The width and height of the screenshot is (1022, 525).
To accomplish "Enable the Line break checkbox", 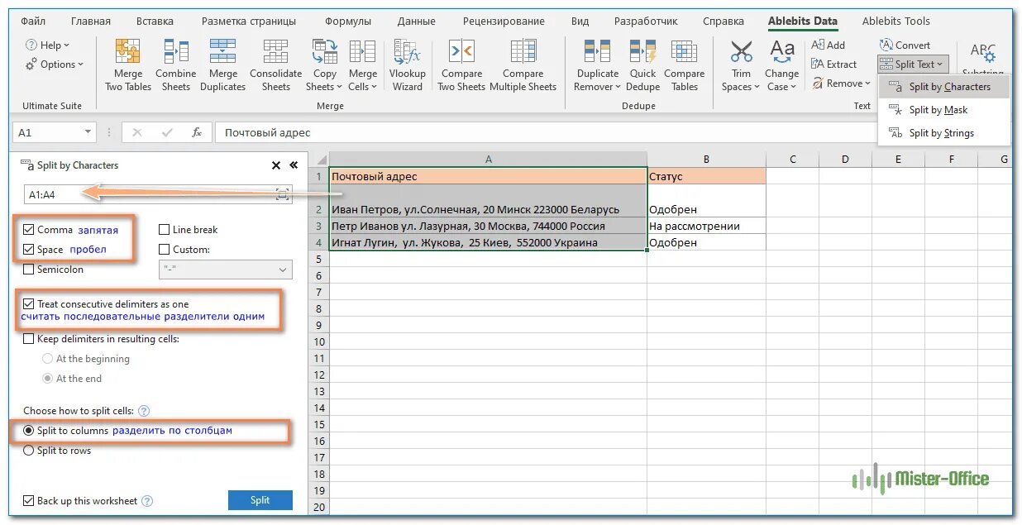I will click(165, 230).
